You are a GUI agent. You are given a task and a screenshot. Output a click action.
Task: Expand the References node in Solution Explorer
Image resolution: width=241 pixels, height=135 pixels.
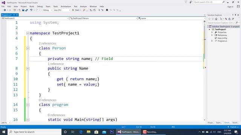coord(212,35)
